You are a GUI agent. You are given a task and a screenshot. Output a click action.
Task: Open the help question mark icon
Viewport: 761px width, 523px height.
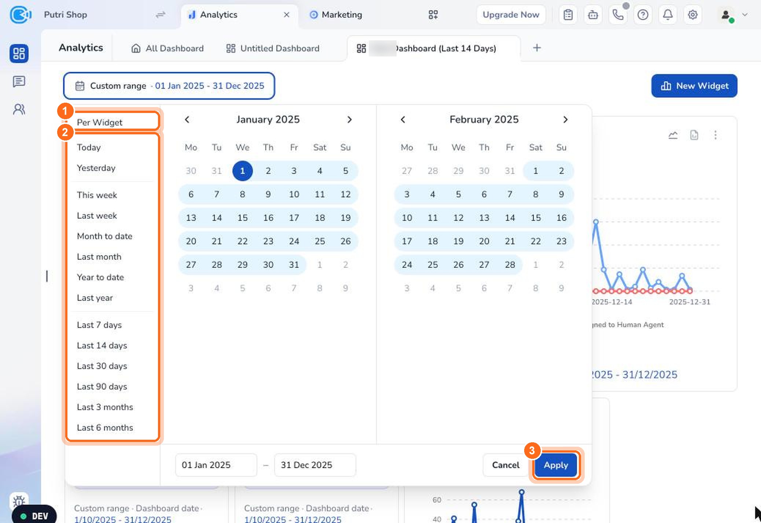click(x=643, y=15)
